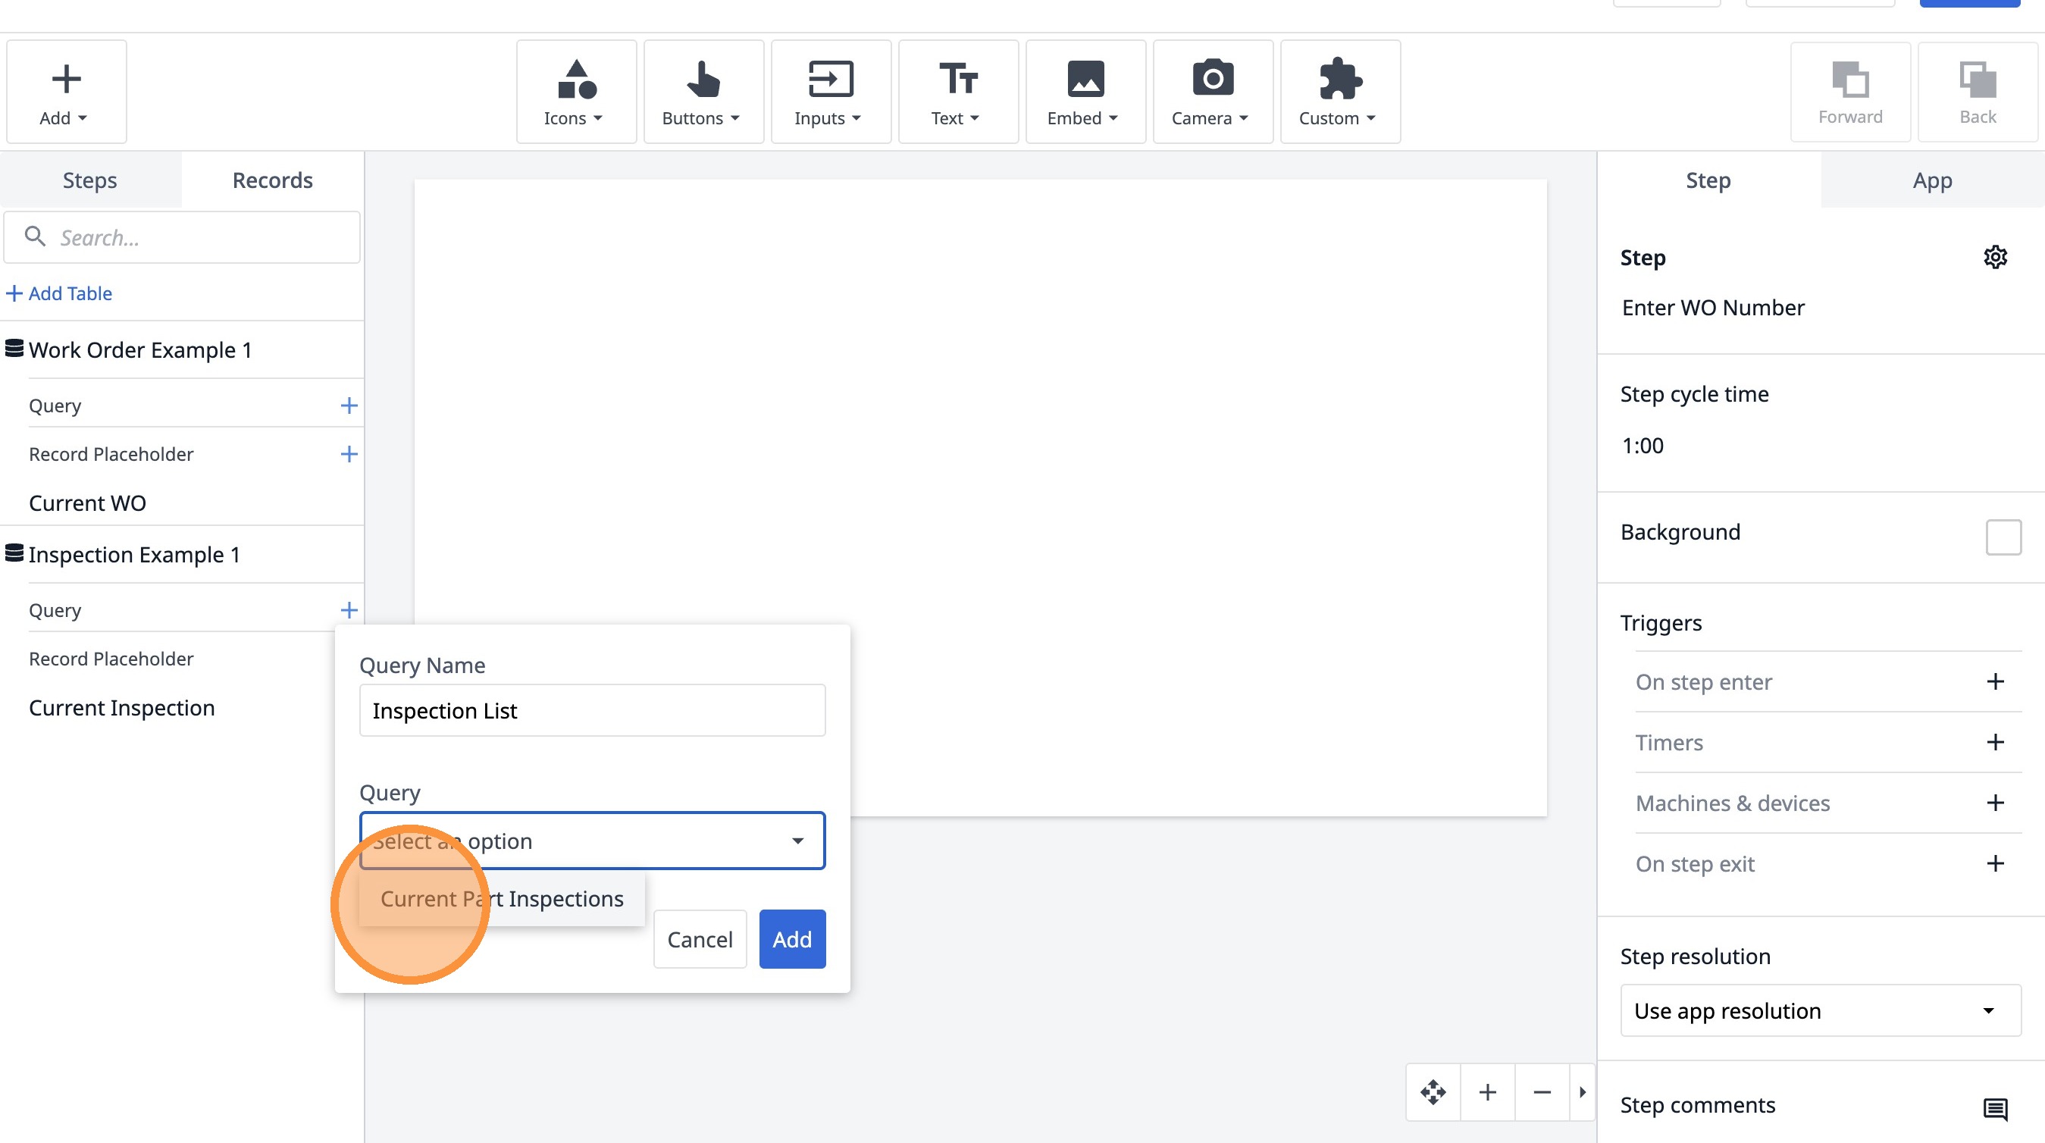Viewport: 2045px width, 1143px height.
Task: Click the Query Name input field
Action: (x=592, y=710)
